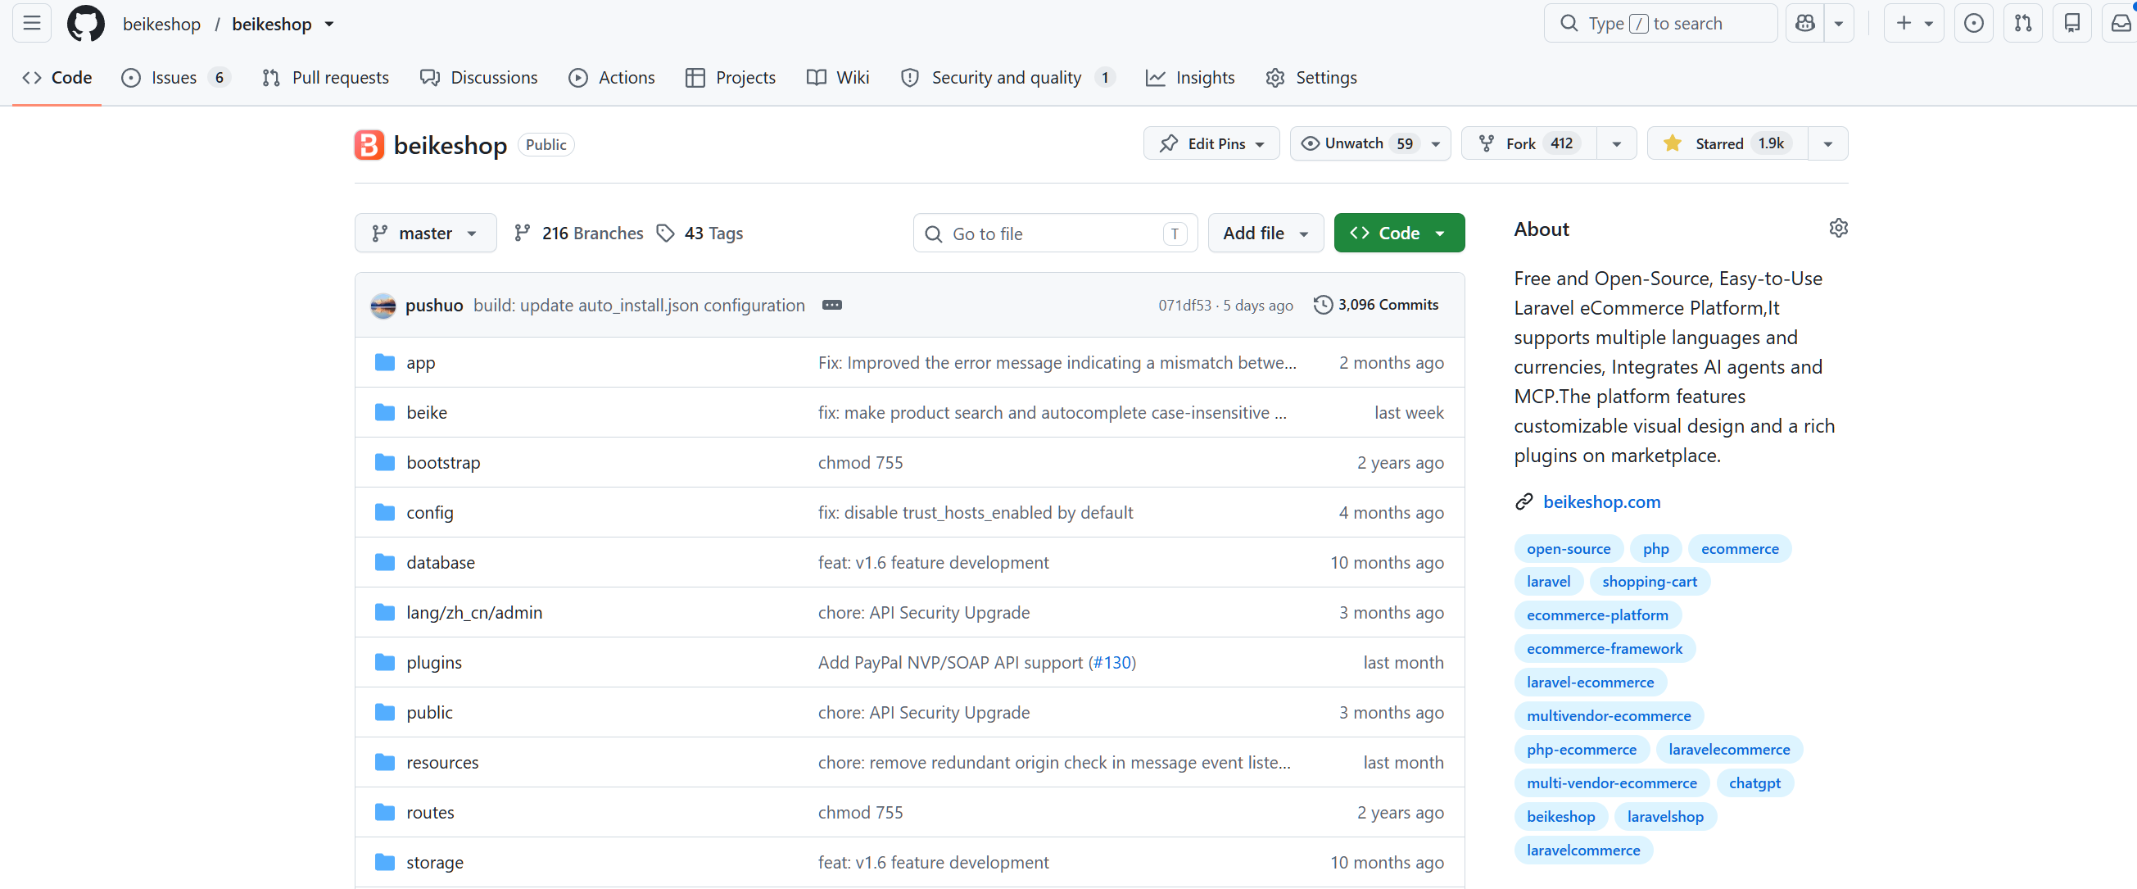Open the hamburger navigation menu
The image size is (2137, 889).
tap(31, 23)
